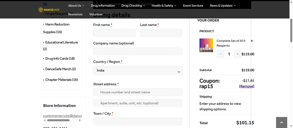Open DanceSafe Merch category
Screen dimensions: 293x128
[x=61, y=69]
